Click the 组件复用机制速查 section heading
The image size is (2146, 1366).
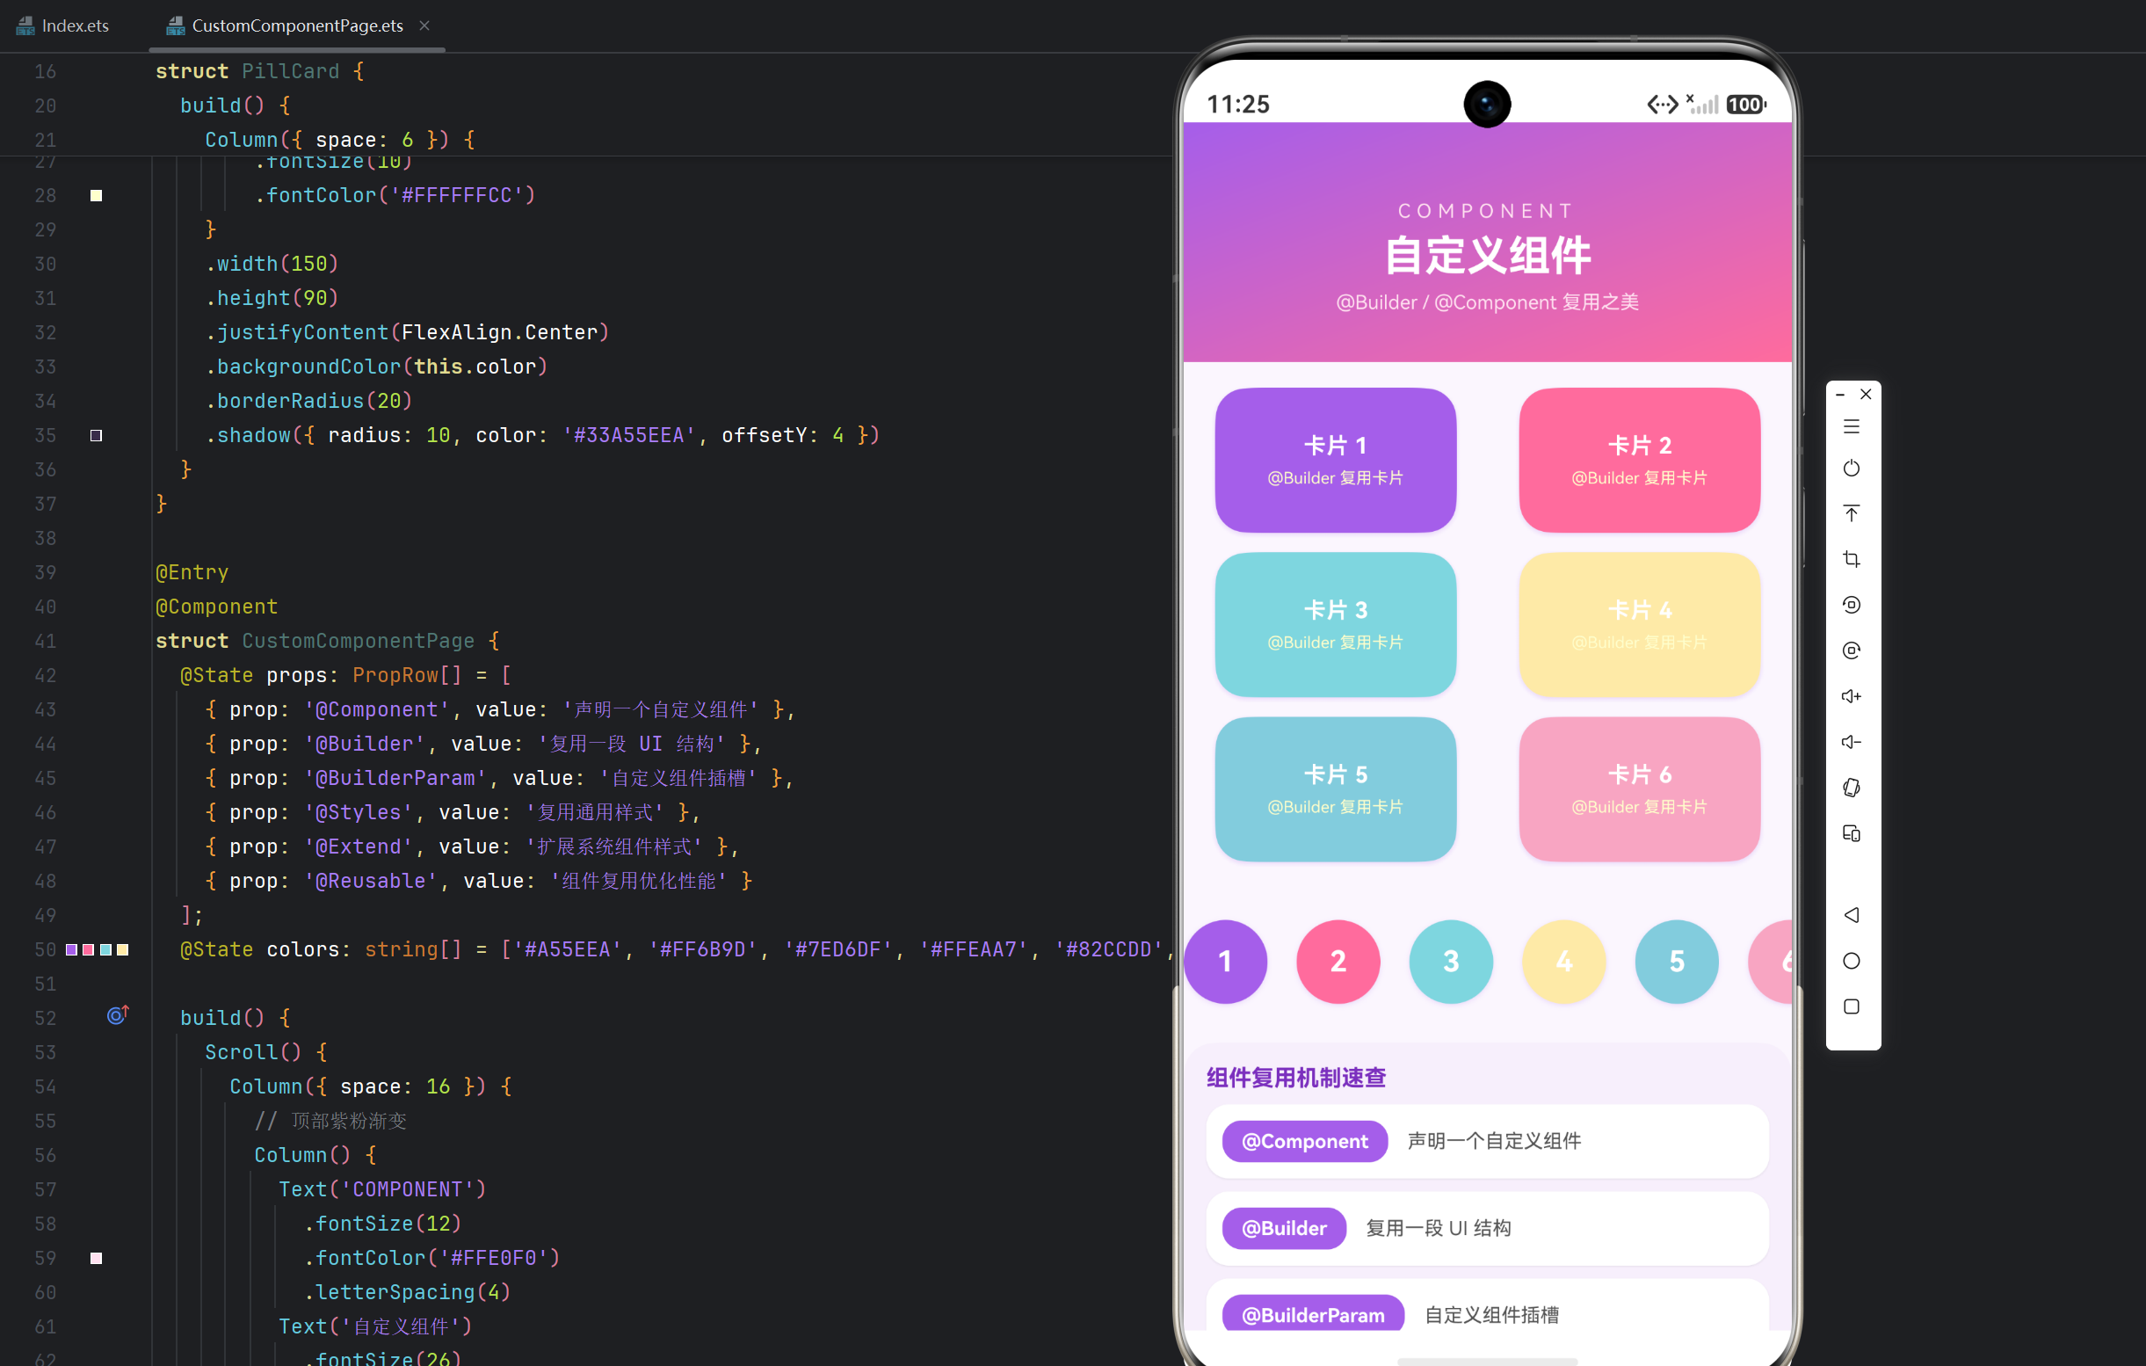[1296, 1077]
